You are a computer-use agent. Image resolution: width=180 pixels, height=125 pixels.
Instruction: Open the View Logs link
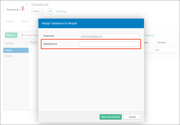coord(62,11)
